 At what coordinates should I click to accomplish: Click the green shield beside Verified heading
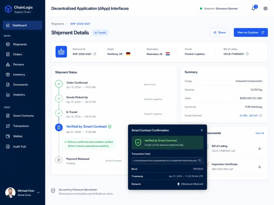(x=110, y=127)
